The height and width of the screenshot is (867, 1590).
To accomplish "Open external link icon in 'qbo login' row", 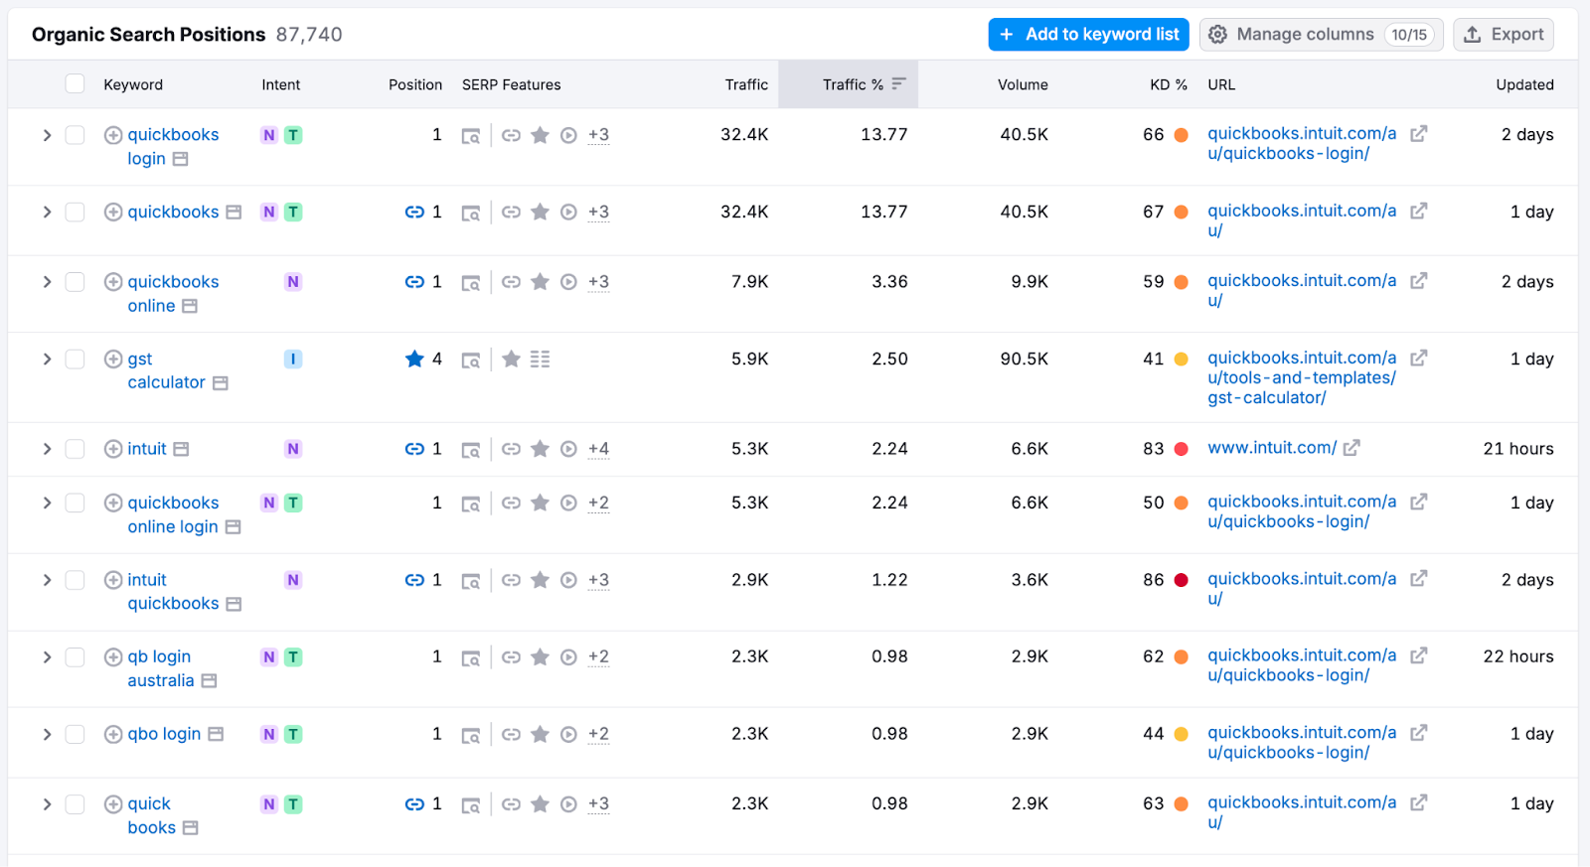I will [x=1419, y=733].
